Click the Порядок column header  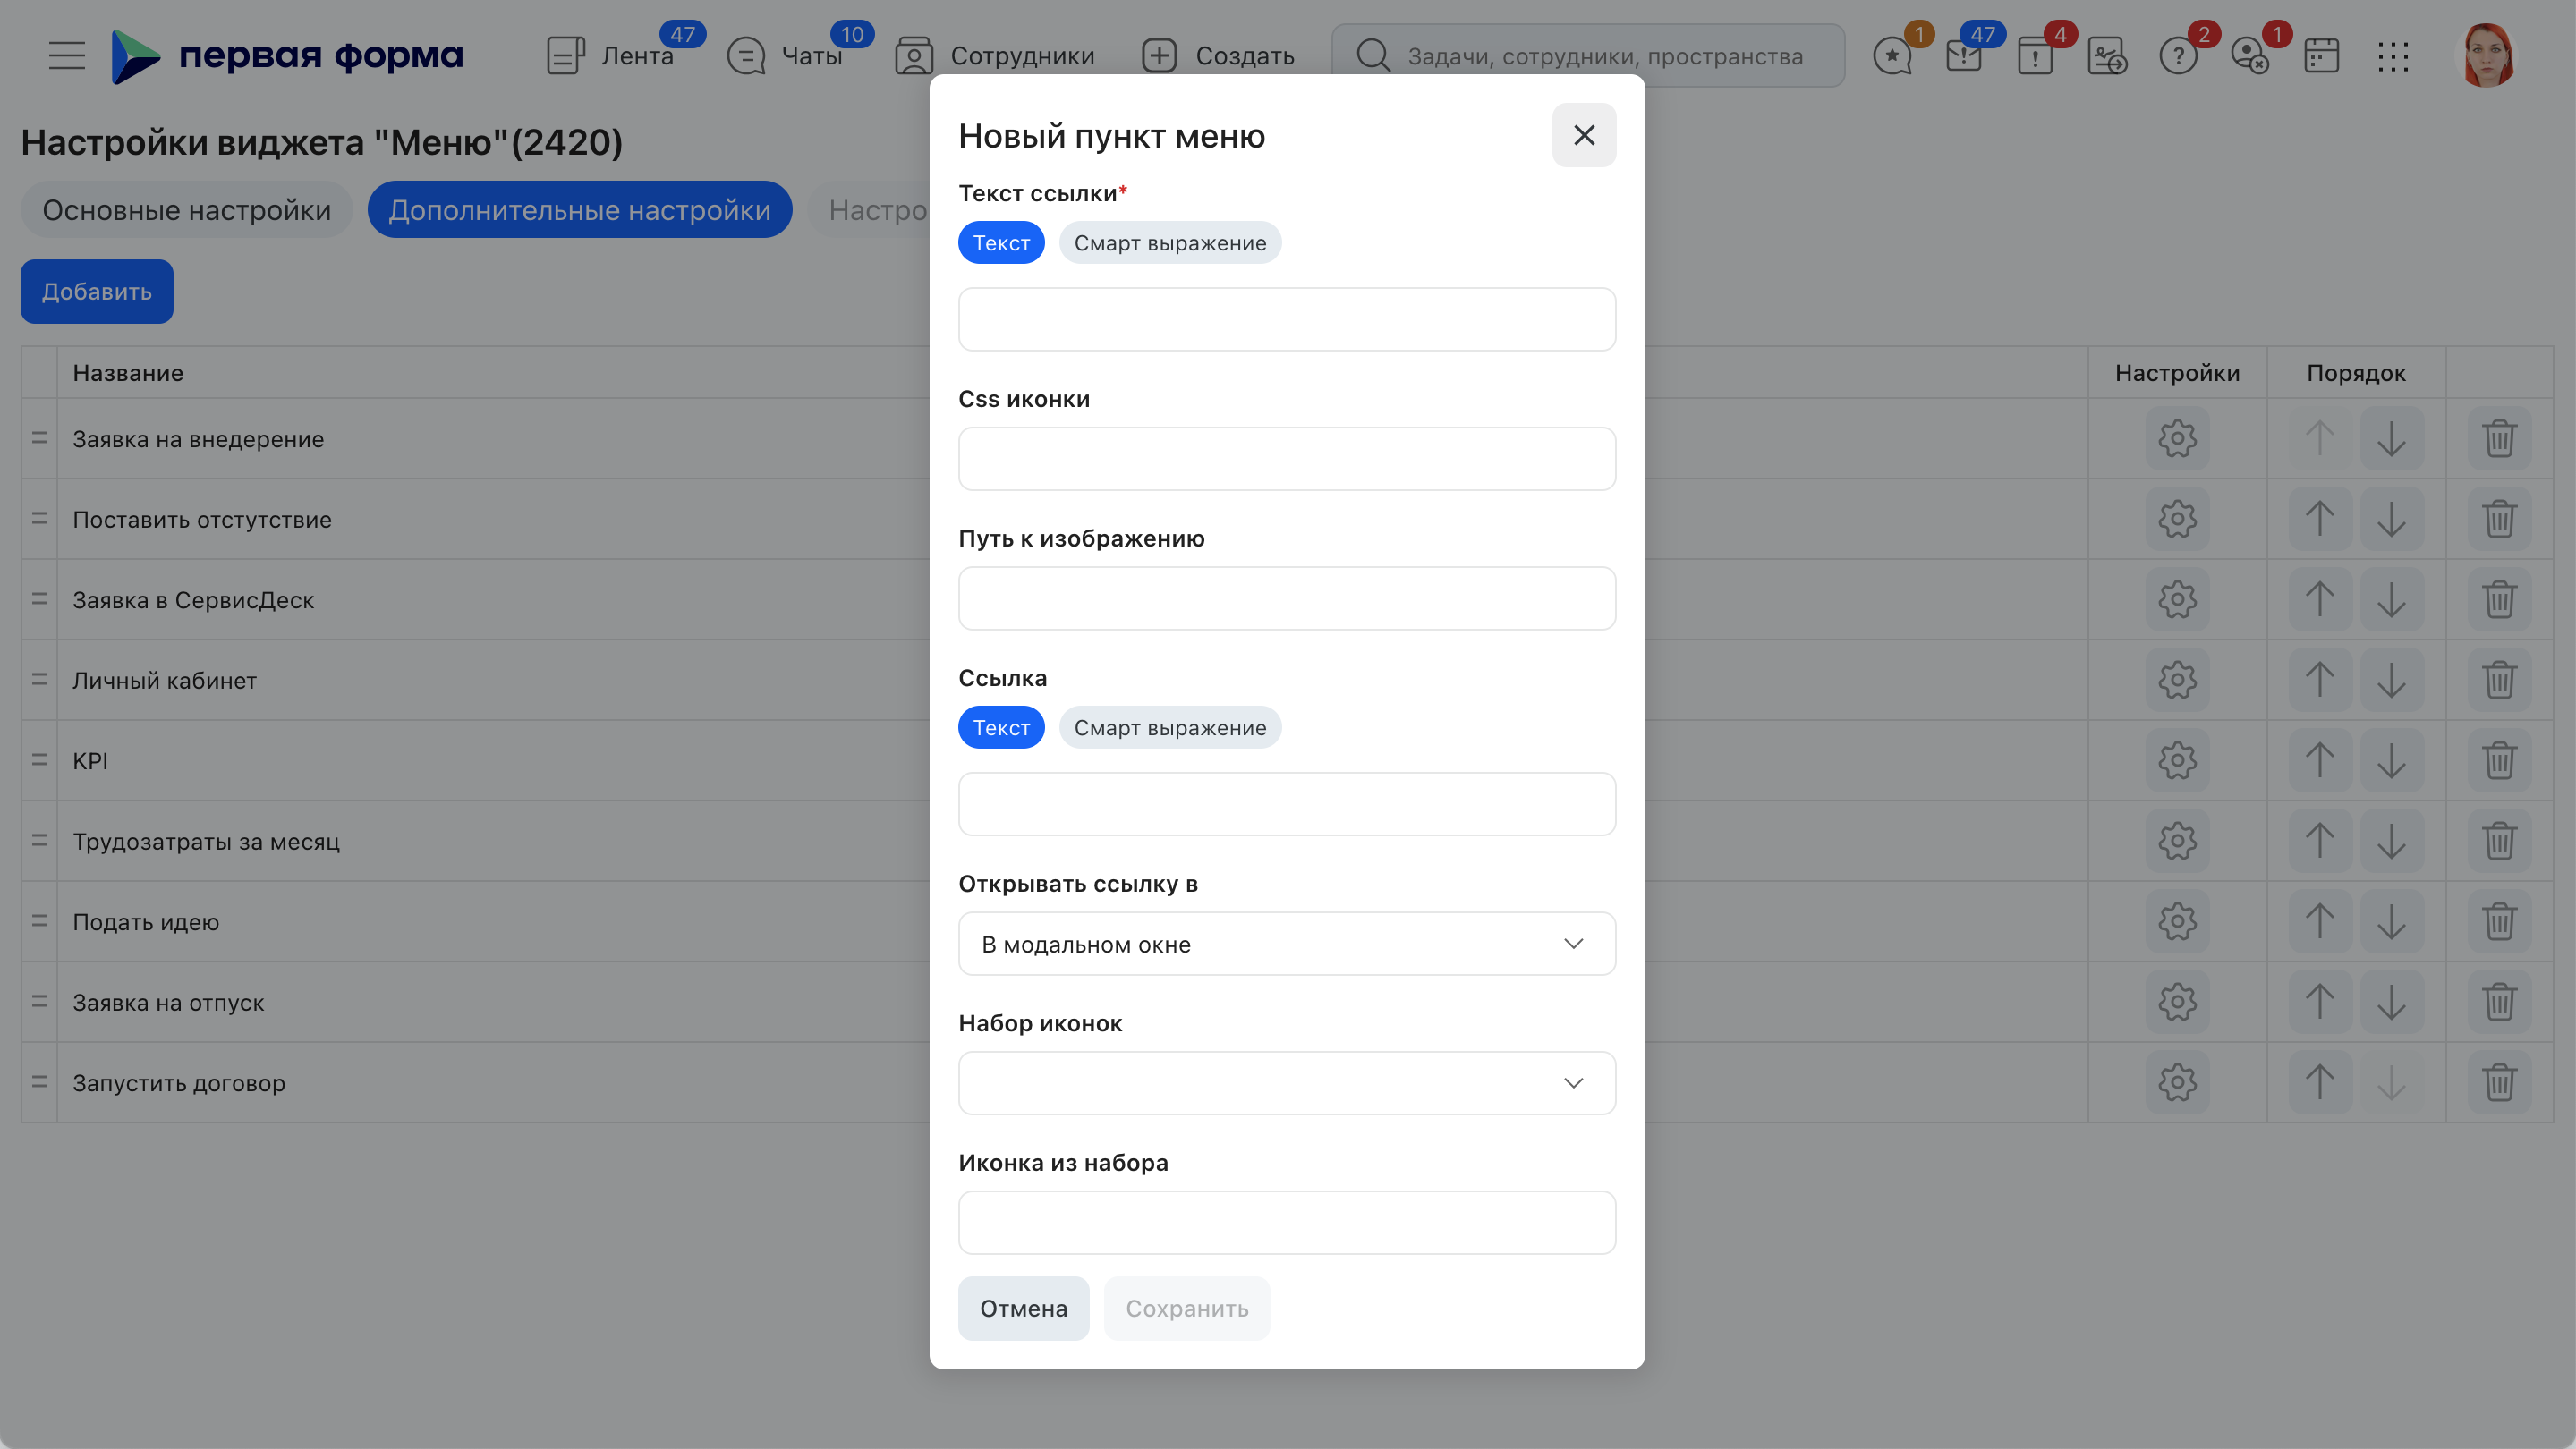2356,373
